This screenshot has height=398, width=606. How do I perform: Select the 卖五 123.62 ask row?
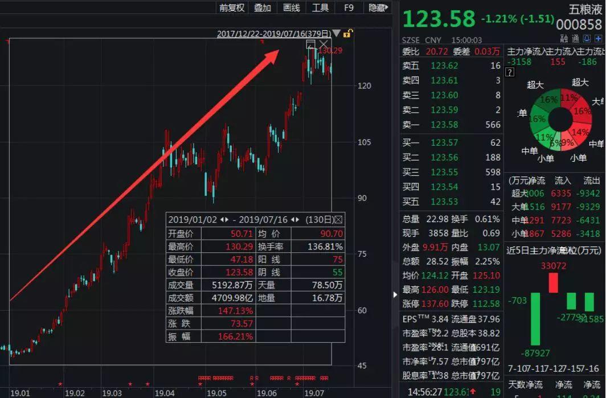[x=451, y=65]
